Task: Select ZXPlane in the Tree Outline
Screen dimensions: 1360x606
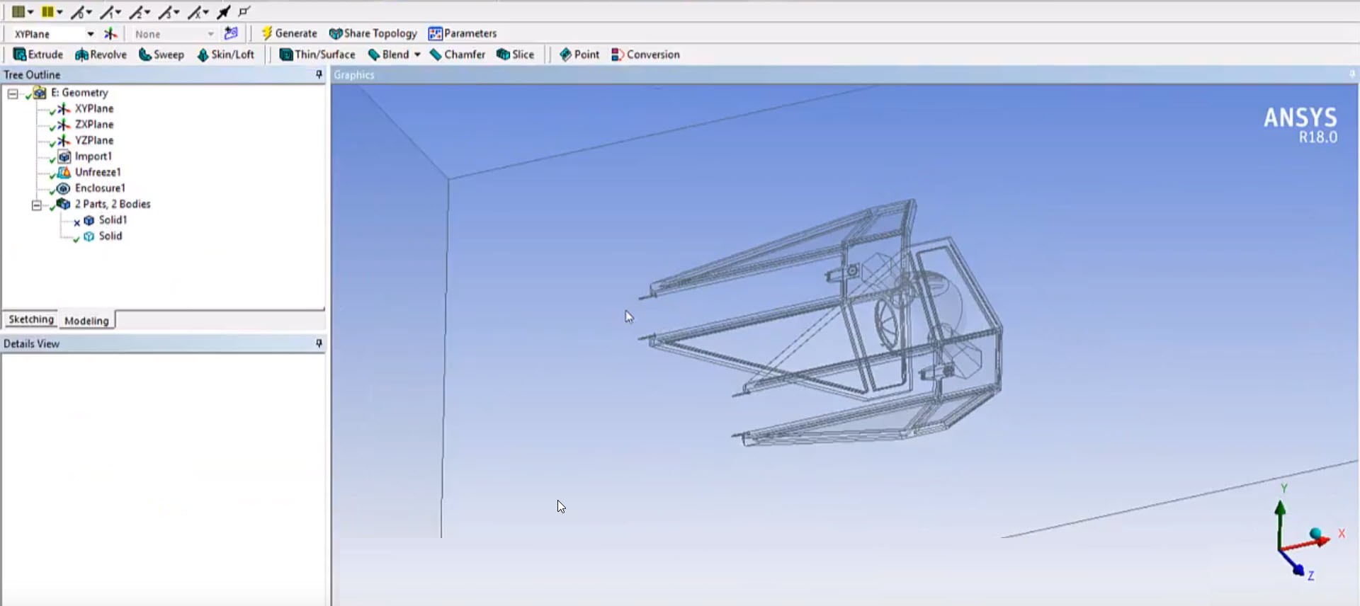Action: pos(94,125)
